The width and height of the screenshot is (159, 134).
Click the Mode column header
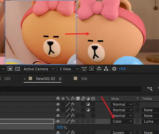point(115,99)
